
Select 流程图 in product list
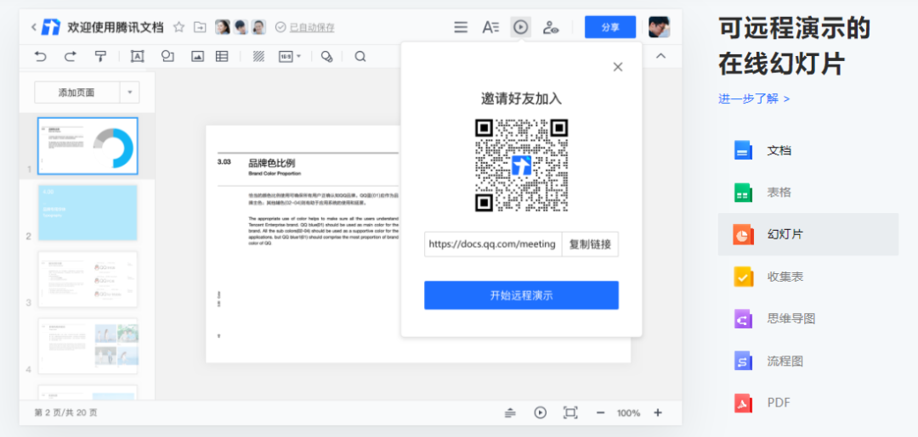coord(808,361)
